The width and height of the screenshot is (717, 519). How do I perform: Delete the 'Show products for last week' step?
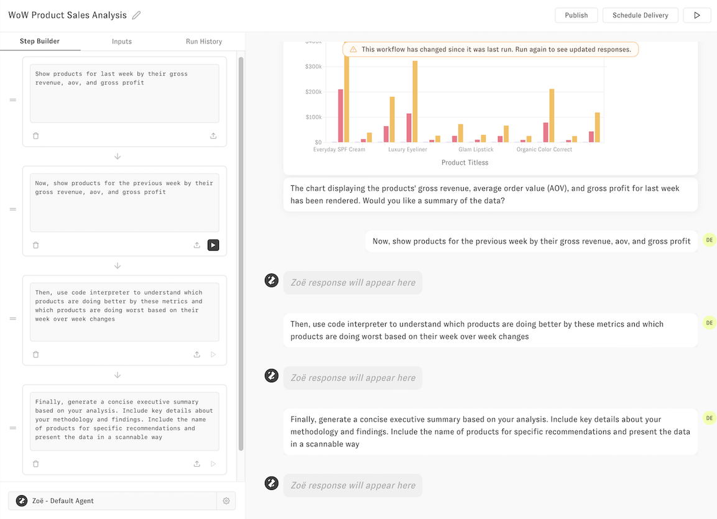(x=35, y=135)
